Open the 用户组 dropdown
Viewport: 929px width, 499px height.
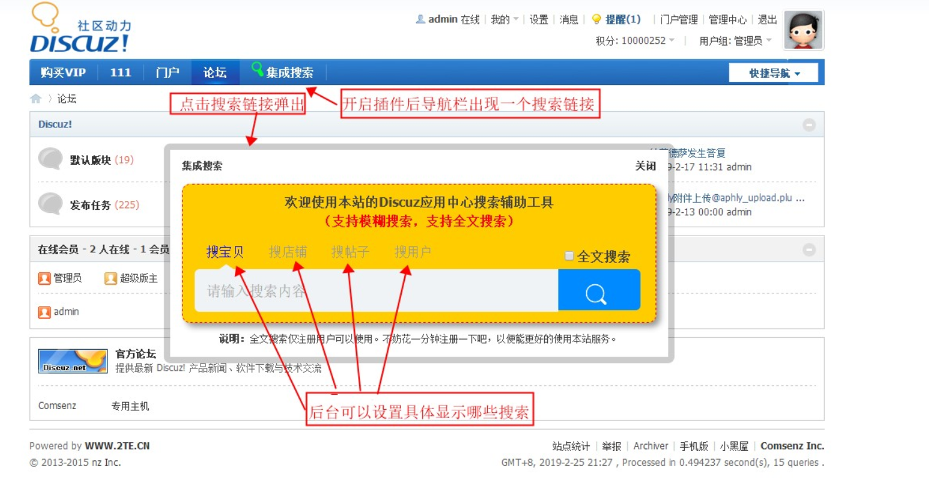768,41
